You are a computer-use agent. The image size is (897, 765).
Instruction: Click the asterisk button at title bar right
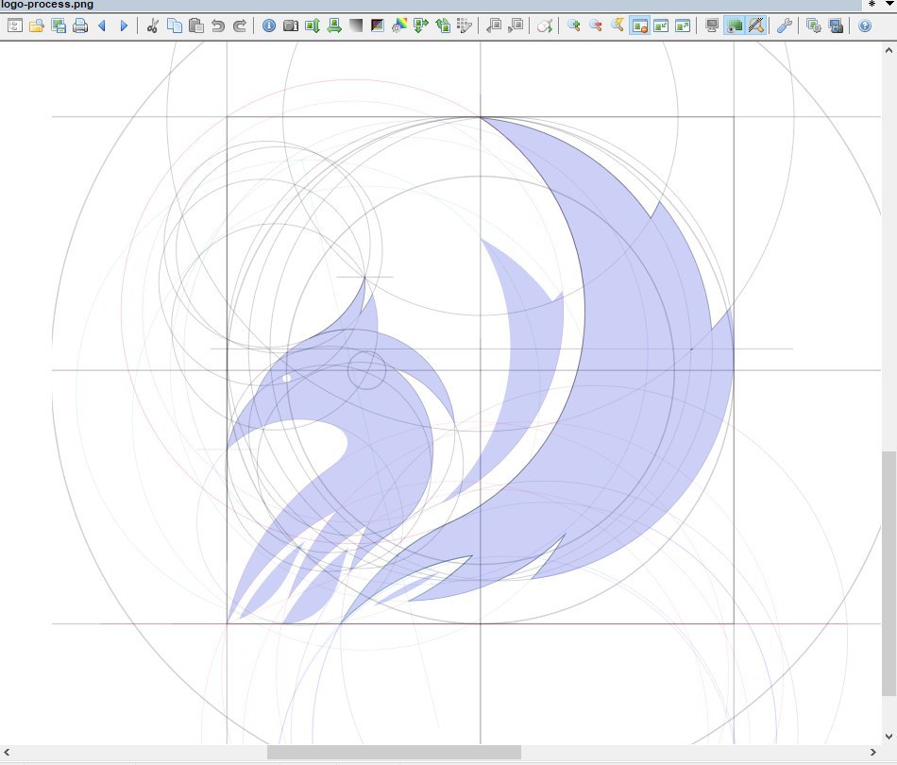pyautogui.click(x=872, y=4)
